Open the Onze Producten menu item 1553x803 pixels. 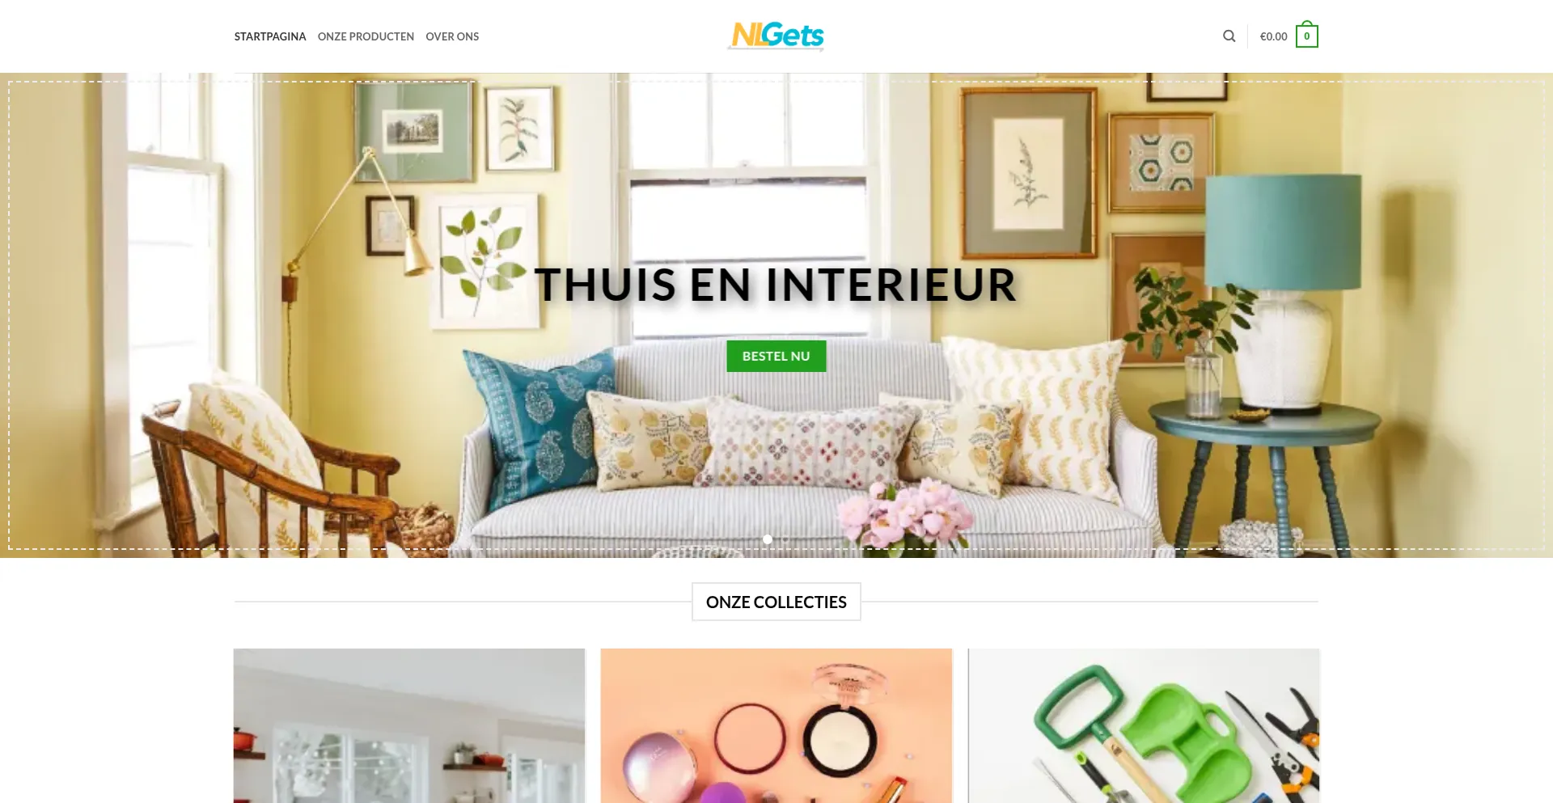pyautogui.click(x=366, y=36)
